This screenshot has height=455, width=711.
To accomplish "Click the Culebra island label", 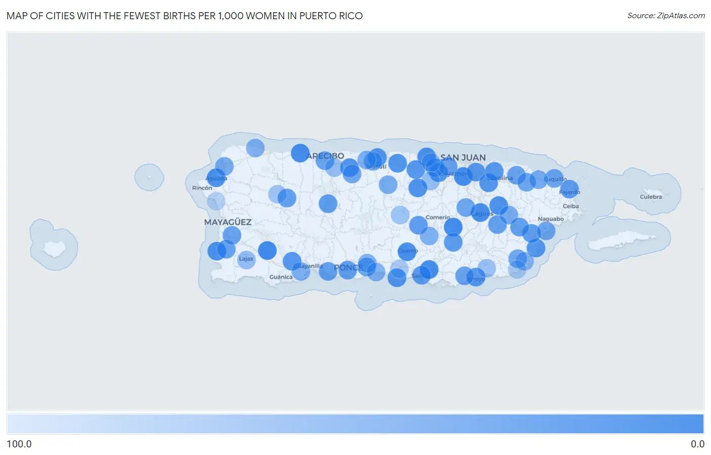I will pos(651,197).
